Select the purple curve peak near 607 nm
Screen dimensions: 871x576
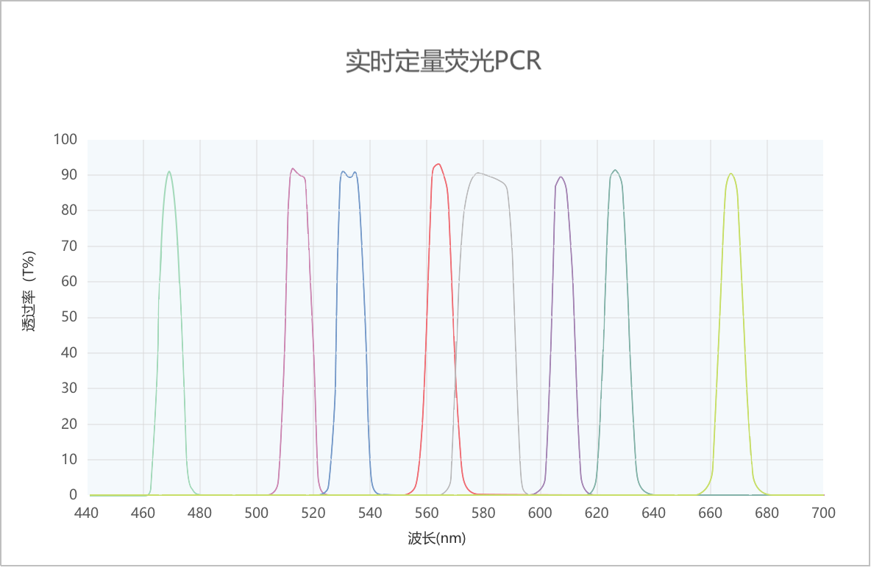561,177
